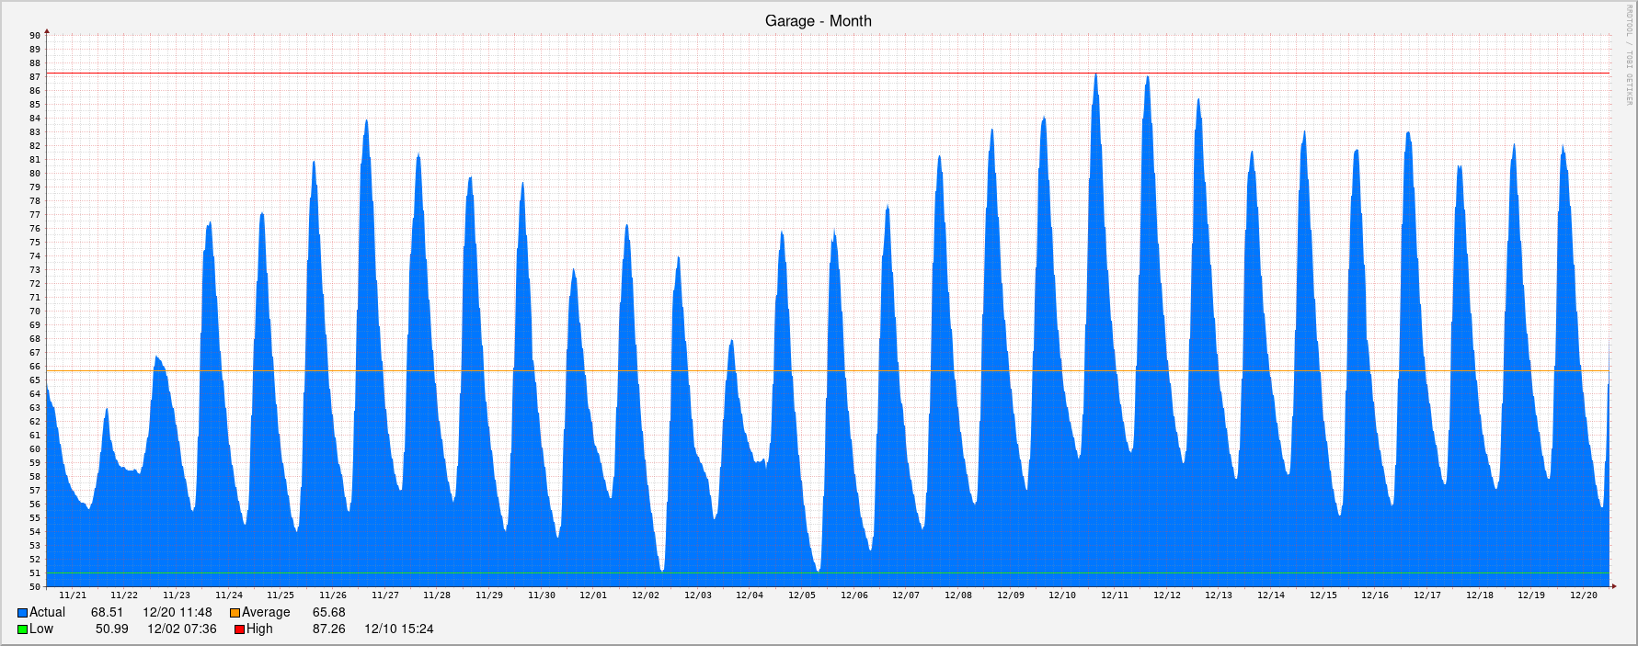This screenshot has width=1638, height=646.
Task: Click the Average value 65.68 in legend
Action: pyautogui.click(x=328, y=613)
